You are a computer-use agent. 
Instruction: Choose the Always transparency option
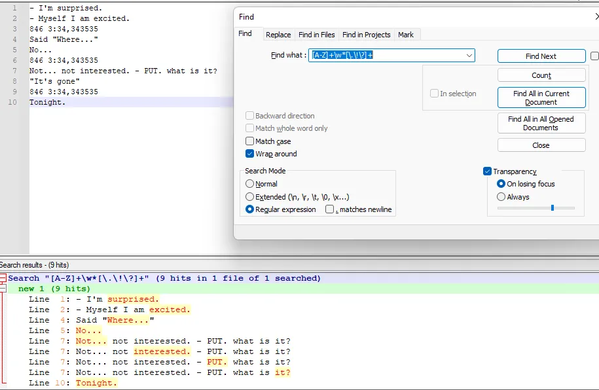tap(501, 197)
